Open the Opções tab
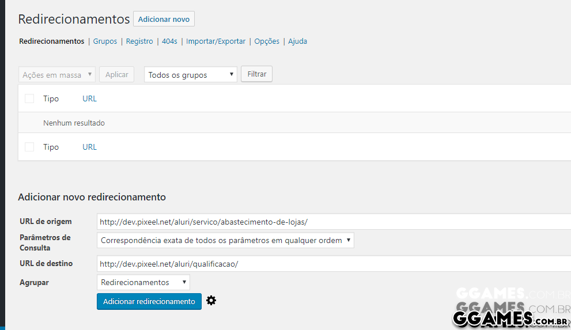The height and width of the screenshot is (330, 571). (267, 41)
